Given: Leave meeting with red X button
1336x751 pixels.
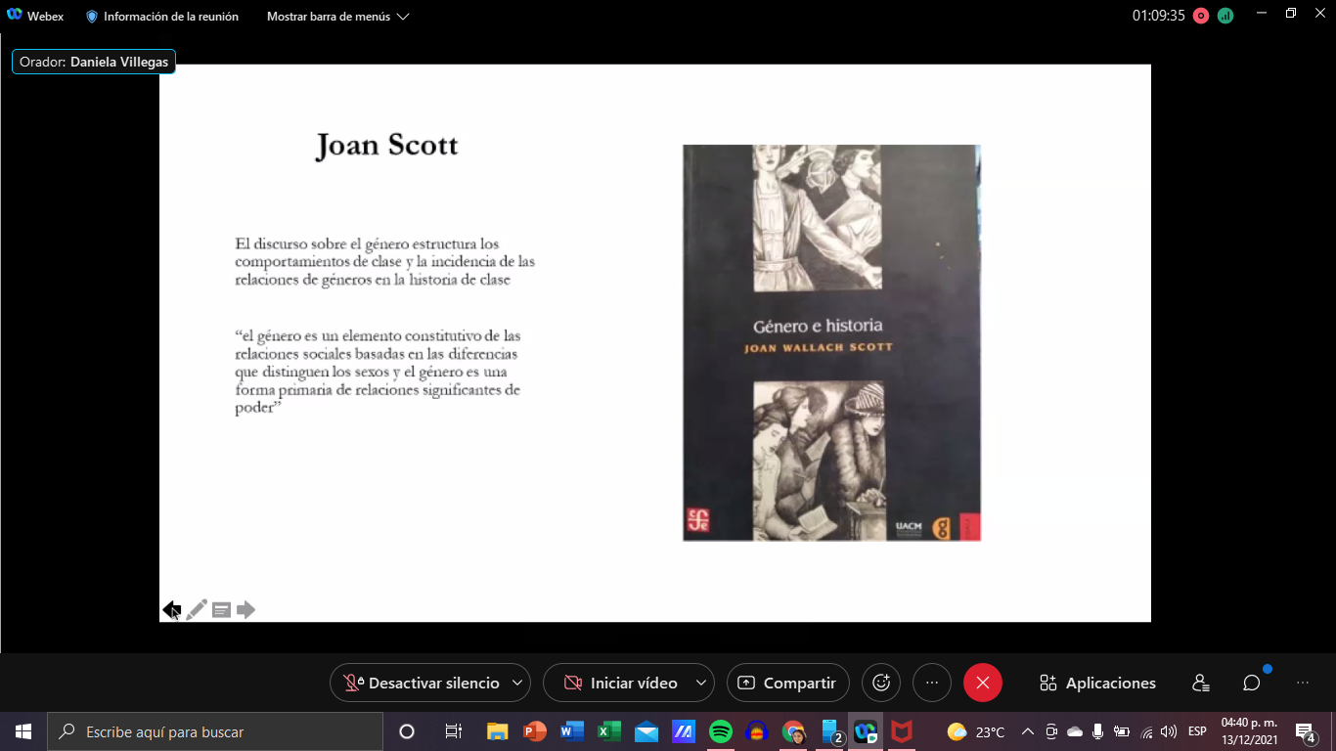Looking at the screenshot, I should point(983,683).
